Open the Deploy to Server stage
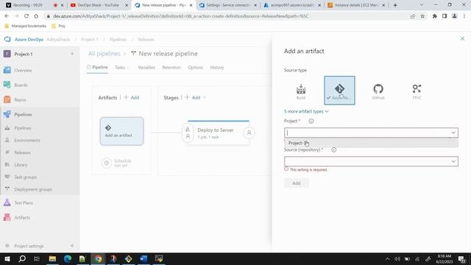Viewport: 471px width, 265px height. point(219,132)
